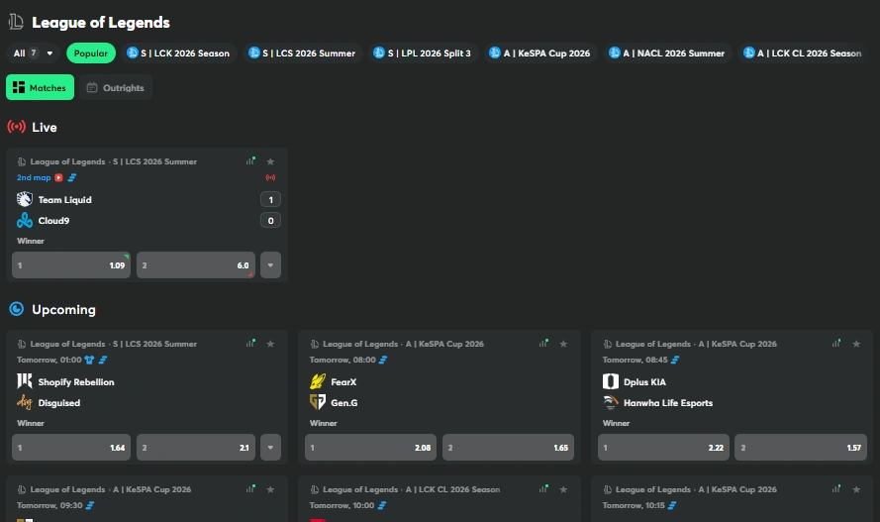Bet on Cloud9 at odds 6.0
The width and height of the screenshot is (880, 522).
196,264
